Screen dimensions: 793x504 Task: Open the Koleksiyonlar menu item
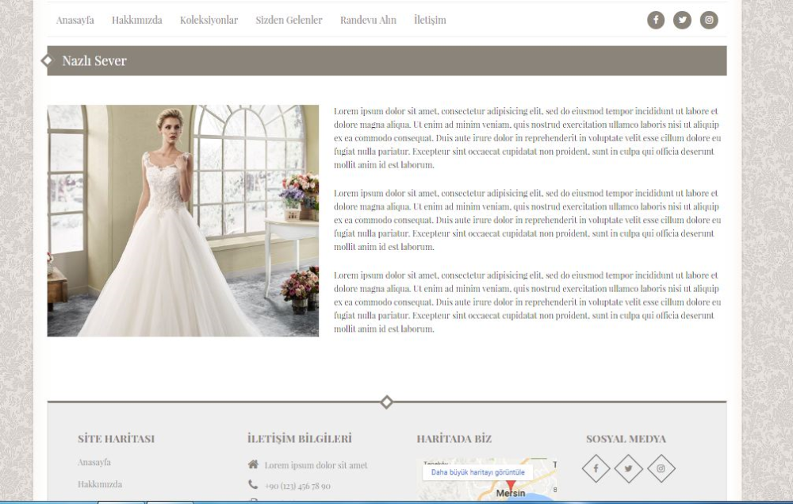209,21
